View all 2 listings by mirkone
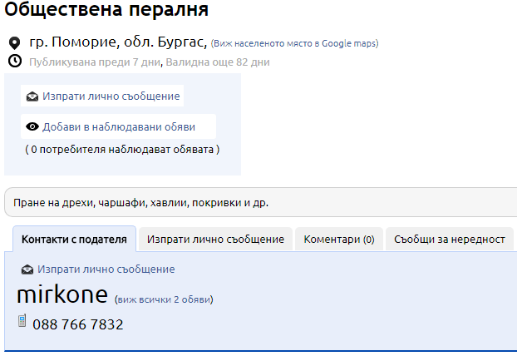Viewport: 517px width, 356px height. [164, 299]
